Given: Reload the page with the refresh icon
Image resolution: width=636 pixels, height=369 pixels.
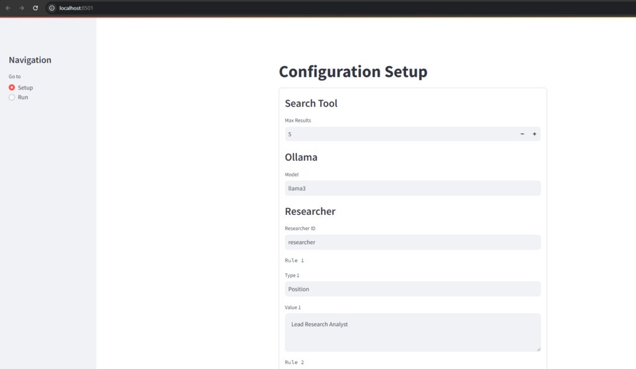Looking at the screenshot, I should click(x=35, y=7).
